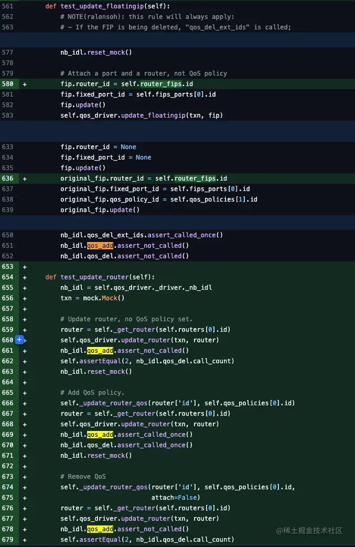
Task: Click highlighted router_fips on line 580
Action: 161,83
